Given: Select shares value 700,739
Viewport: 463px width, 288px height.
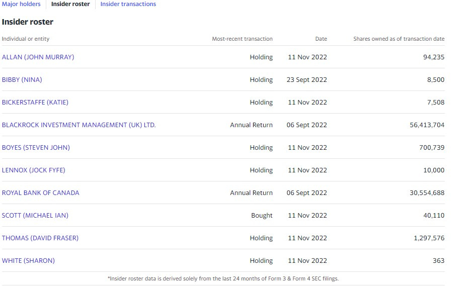Looking at the screenshot, I should tap(432, 148).
